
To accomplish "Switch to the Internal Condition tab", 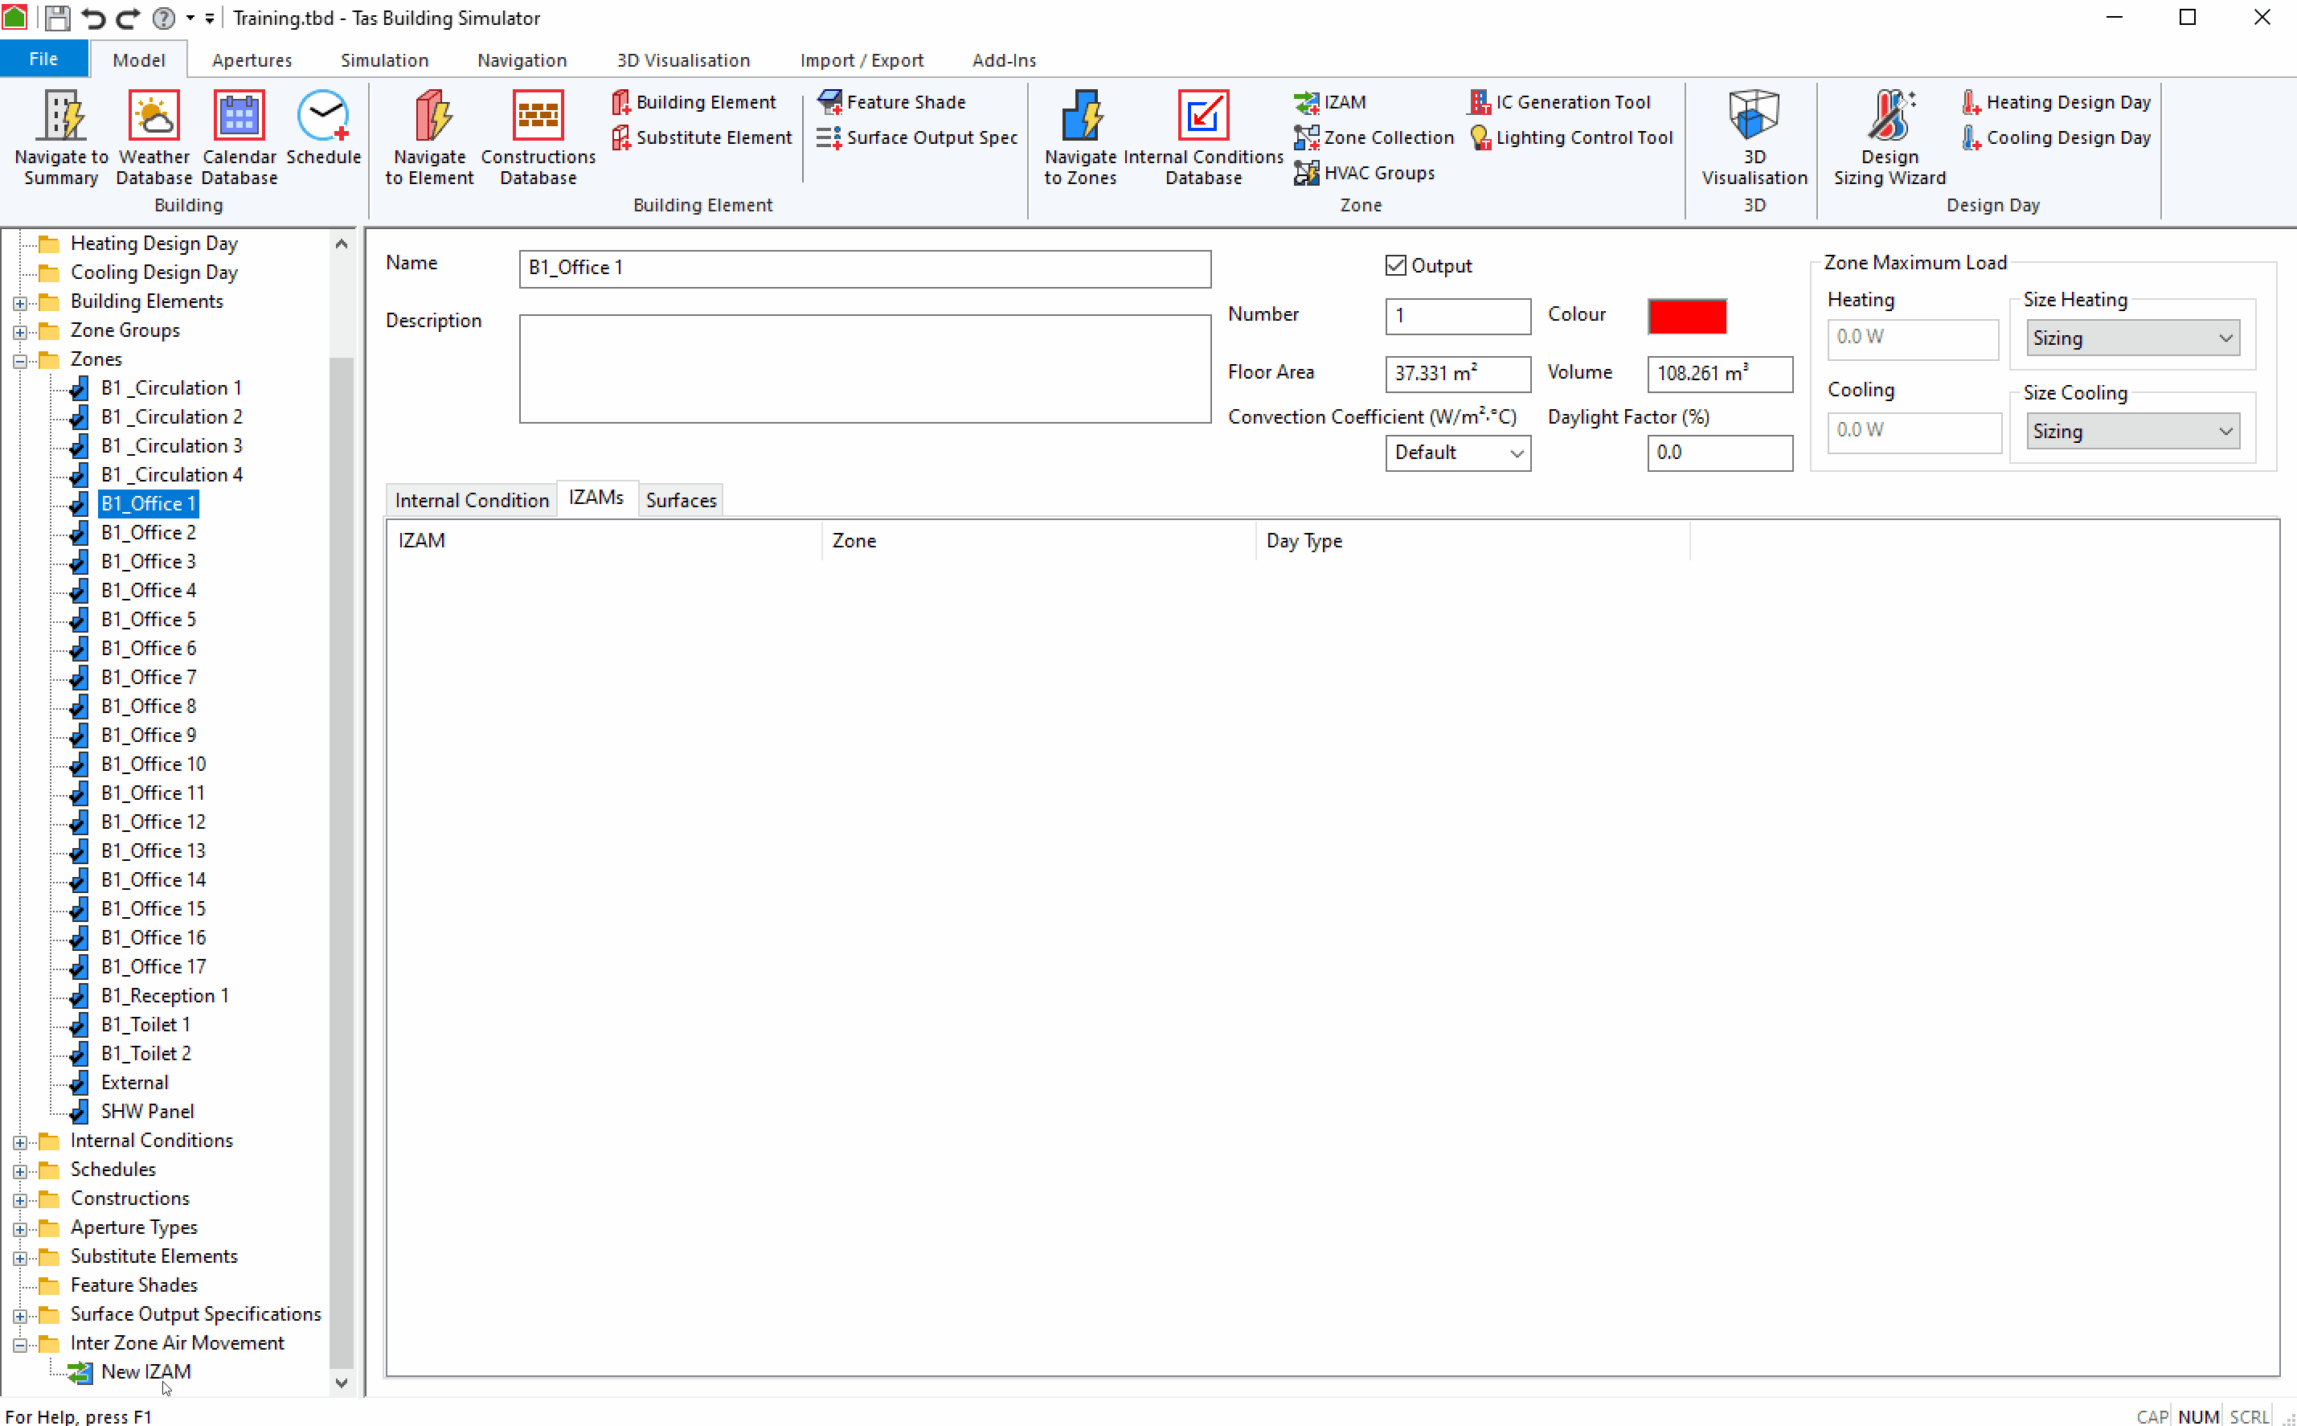I will [x=472, y=500].
